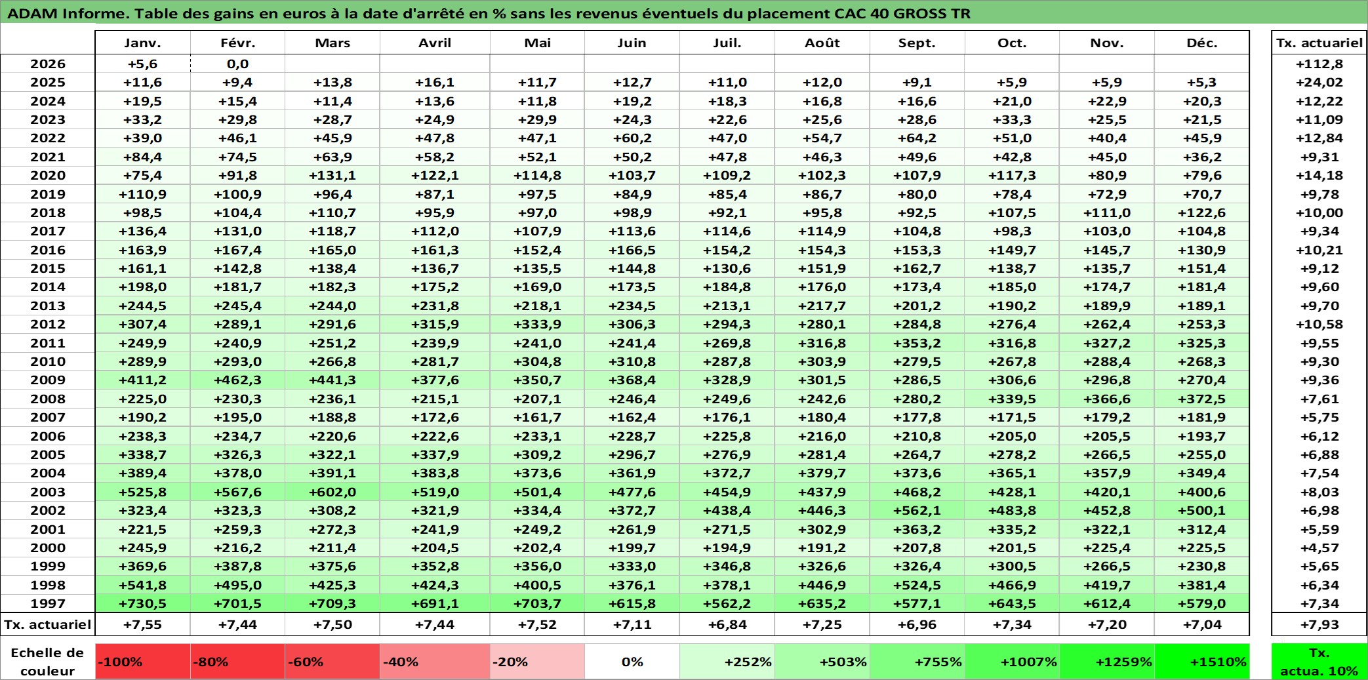Click the '+112,8' actuarial rate for 2026
The height and width of the screenshot is (680, 1368).
1319,64
